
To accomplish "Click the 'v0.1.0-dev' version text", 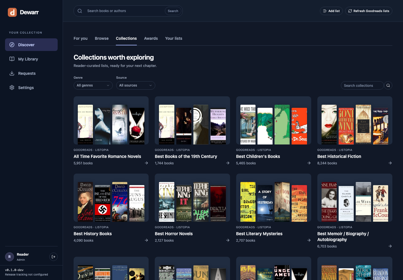I will click(x=14, y=270).
